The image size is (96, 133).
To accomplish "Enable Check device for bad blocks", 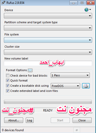I will tap(8, 76).
